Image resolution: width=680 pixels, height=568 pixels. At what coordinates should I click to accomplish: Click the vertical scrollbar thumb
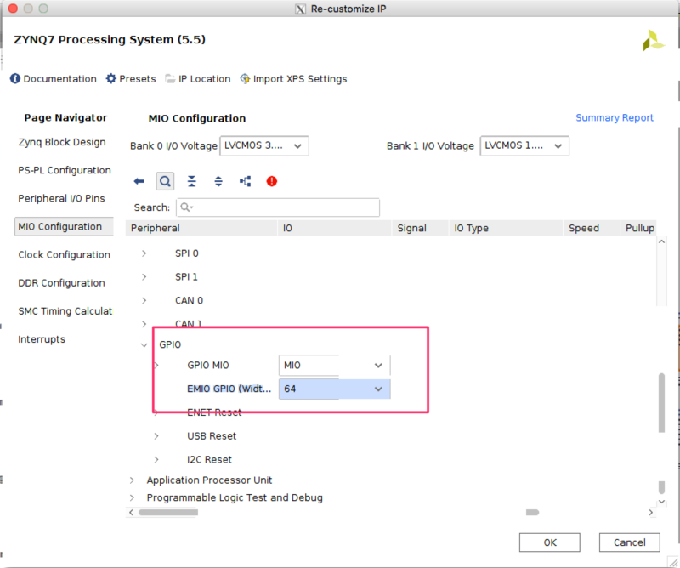pyautogui.click(x=661, y=403)
